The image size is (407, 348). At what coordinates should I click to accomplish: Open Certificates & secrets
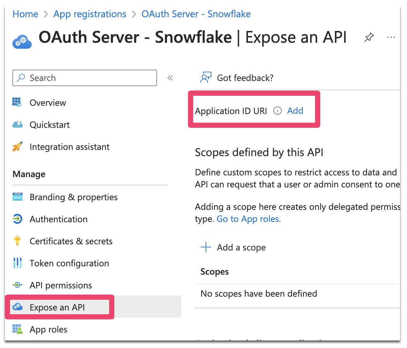click(71, 242)
